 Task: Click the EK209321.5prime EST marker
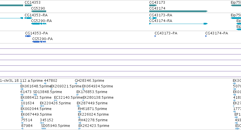51,89
